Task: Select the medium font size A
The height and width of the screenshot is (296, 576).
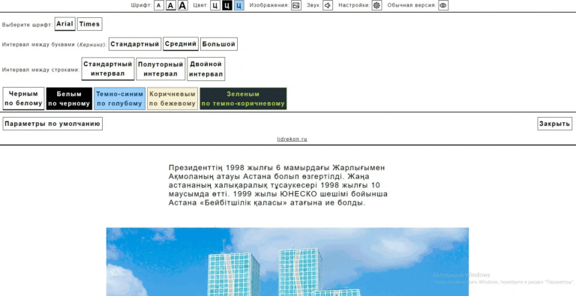Action: [171, 5]
